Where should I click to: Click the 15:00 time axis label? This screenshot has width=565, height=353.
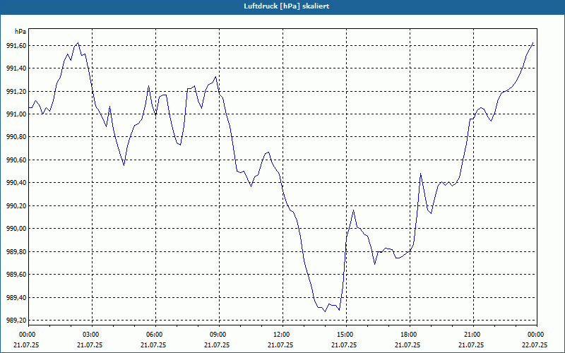tap(346, 334)
